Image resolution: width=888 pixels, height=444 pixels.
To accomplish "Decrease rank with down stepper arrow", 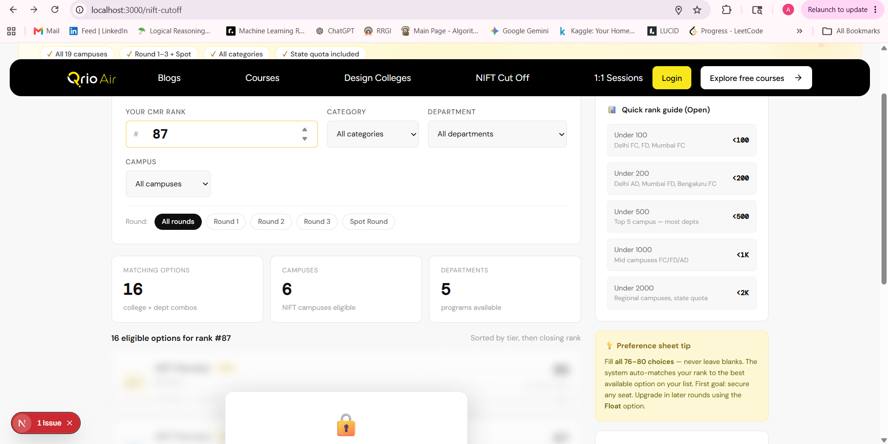I will (x=304, y=139).
